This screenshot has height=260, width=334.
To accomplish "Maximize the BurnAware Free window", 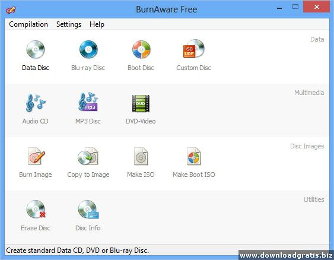I will pos(295,7).
